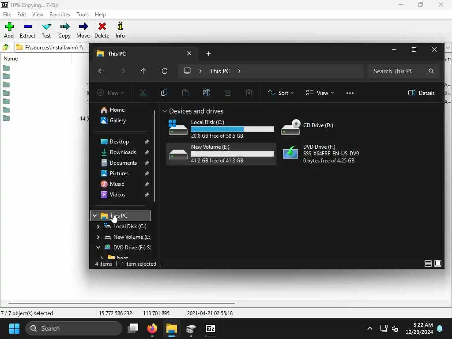Open the 7-Zip Help menu
The height and width of the screenshot is (339, 452).
pyautogui.click(x=100, y=15)
